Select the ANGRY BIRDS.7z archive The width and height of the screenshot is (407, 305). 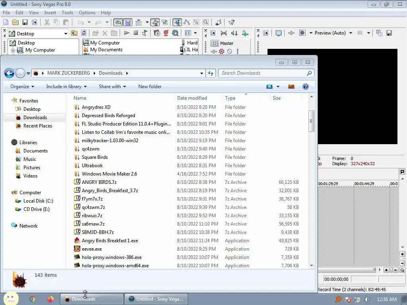point(99,182)
